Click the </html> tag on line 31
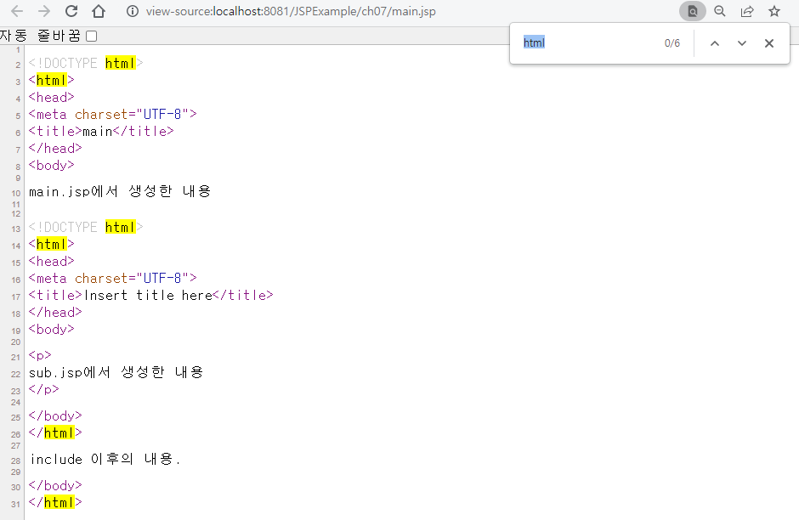The width and height of the screenshot is (799, 520). (x=55, y=503)
